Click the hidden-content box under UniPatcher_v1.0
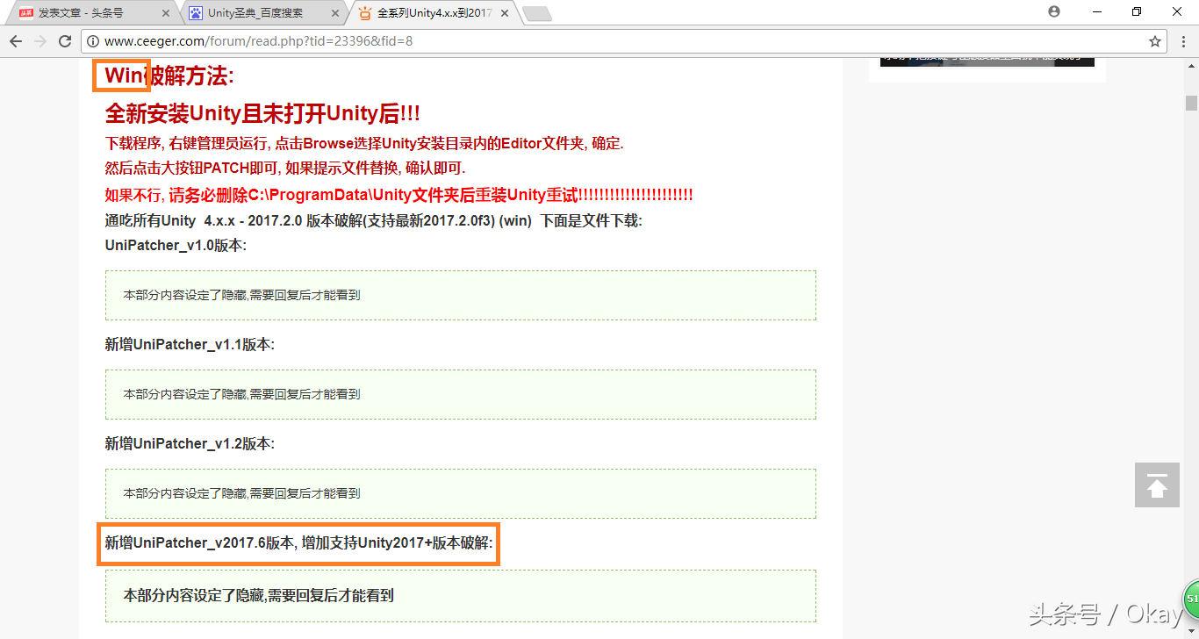Viewport: 1199px width, 639px height. point(461,295)
